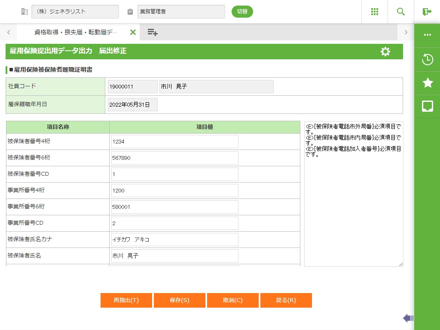Select the 資格取得・喪失届・転勤届 tab
This screenshot has height=330, width=440.
[x=76, y=32]
